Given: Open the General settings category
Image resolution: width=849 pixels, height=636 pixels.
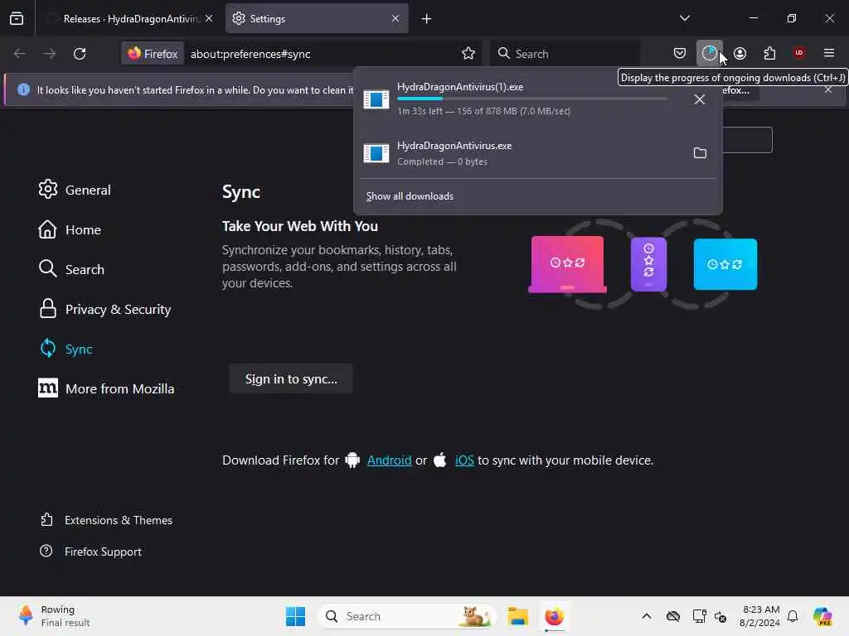Looking at the screenshot, I should (75, 190).
